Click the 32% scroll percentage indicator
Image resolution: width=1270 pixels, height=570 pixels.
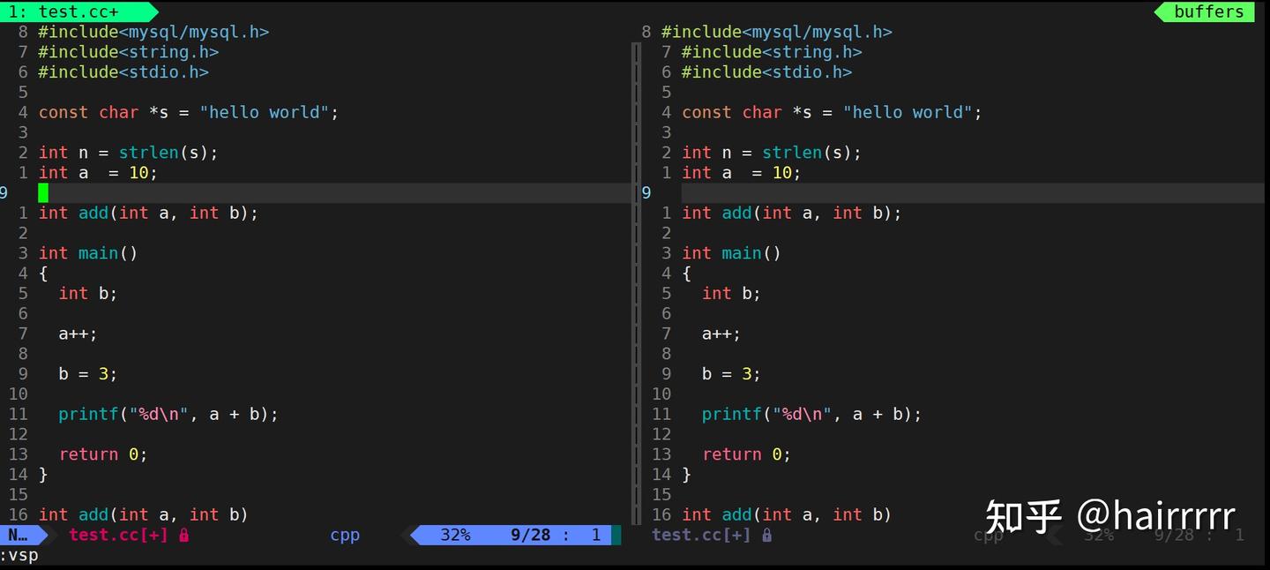pos(454,535)
